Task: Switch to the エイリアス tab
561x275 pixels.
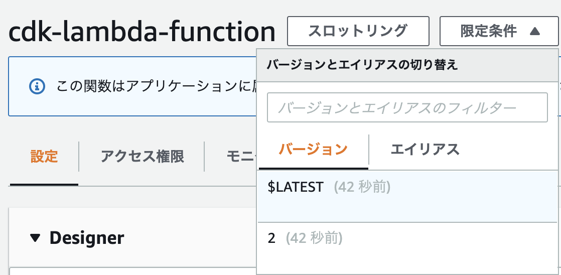Action: pos(425,149)
